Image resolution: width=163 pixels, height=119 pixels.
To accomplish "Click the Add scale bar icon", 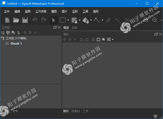I will pos(19,33).
